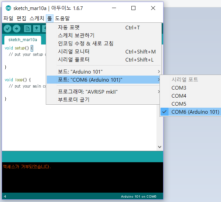Click the "// put your setup" comment line
The image size is (221, 202).
click(27, 55)
